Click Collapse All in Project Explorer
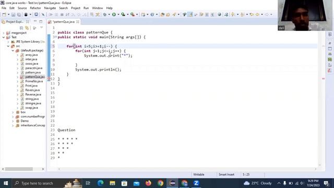Viewport: 334px width, 188px height. tap(21, 28)
